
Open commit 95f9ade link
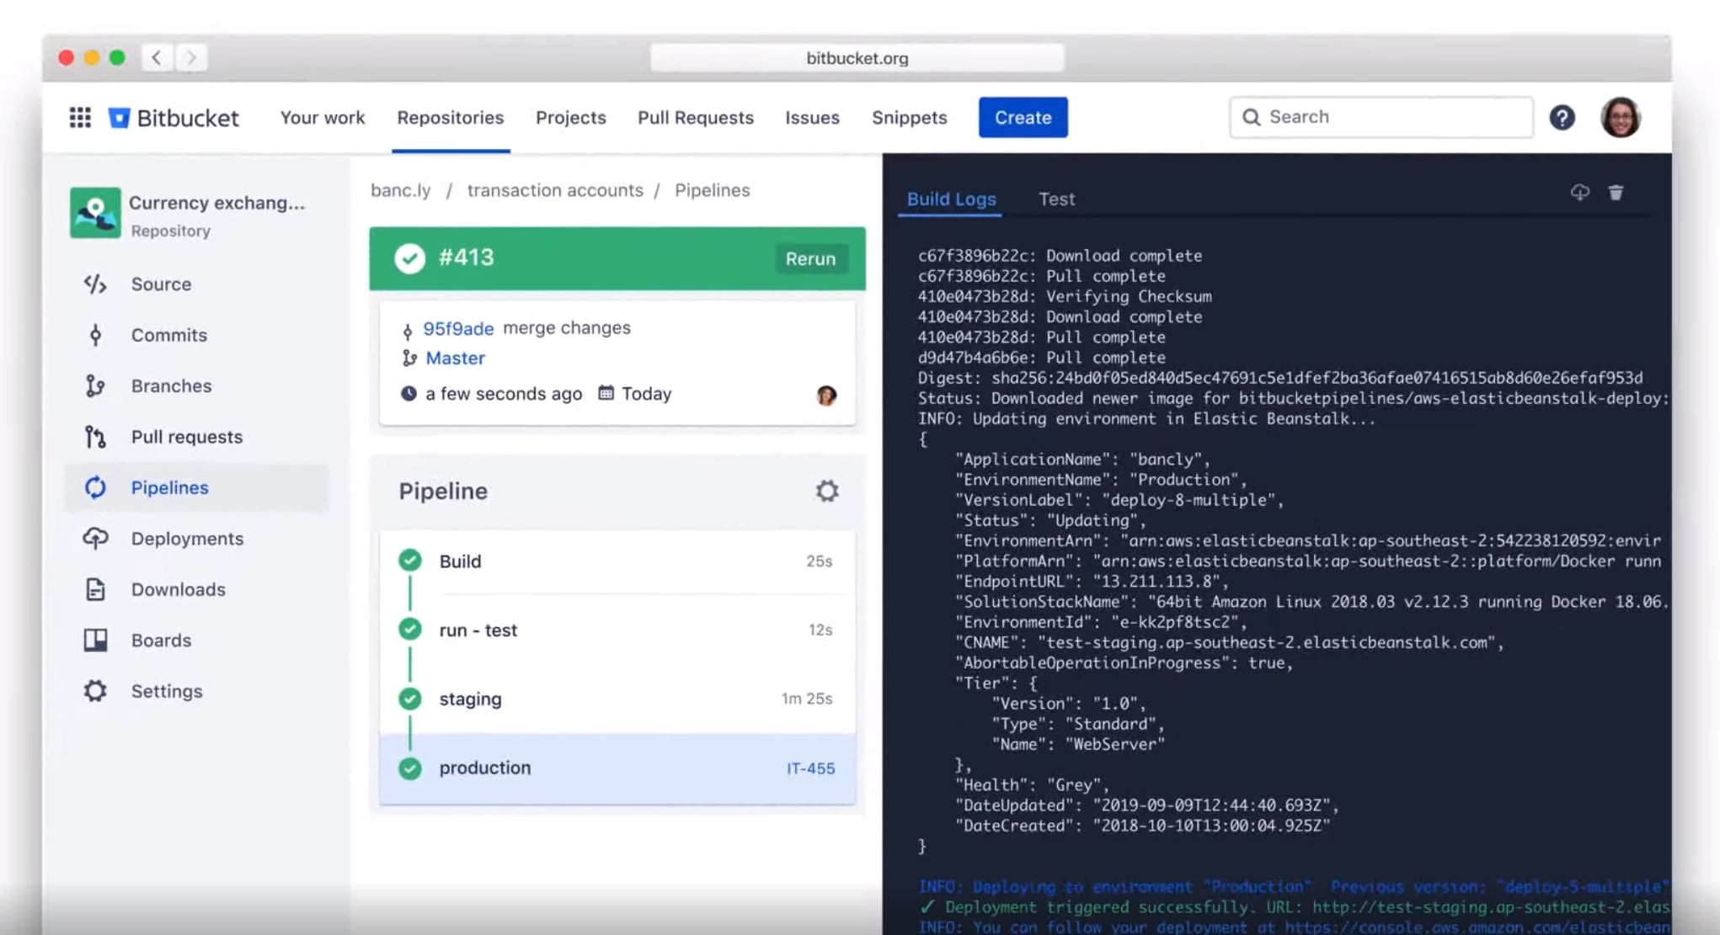tap(458, 328)
